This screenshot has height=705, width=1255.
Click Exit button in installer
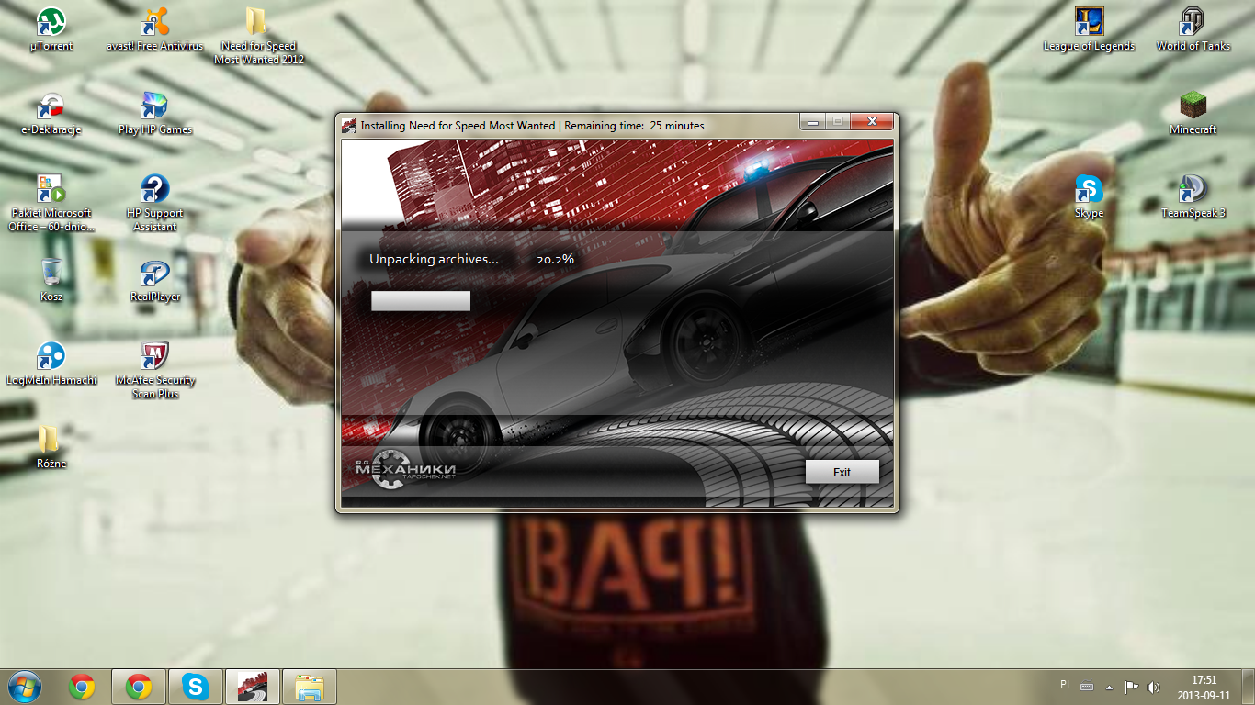(842, 472)
